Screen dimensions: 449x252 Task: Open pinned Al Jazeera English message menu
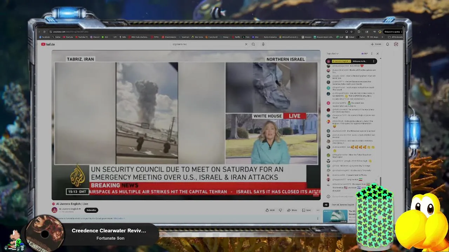(374, 61)
